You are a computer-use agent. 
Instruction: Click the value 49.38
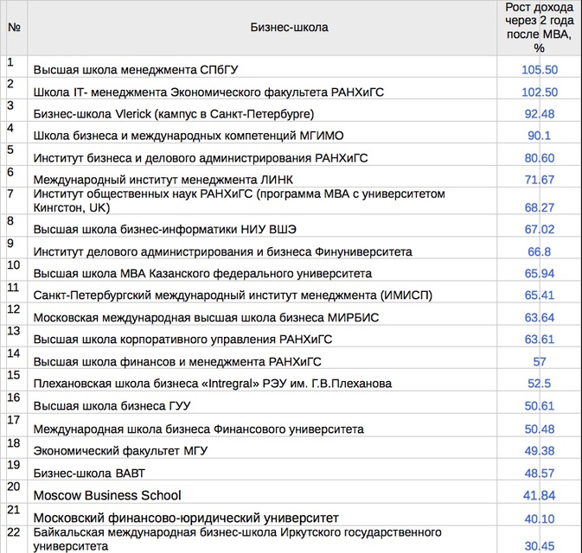pyautogui.click(x=540, y=451)
